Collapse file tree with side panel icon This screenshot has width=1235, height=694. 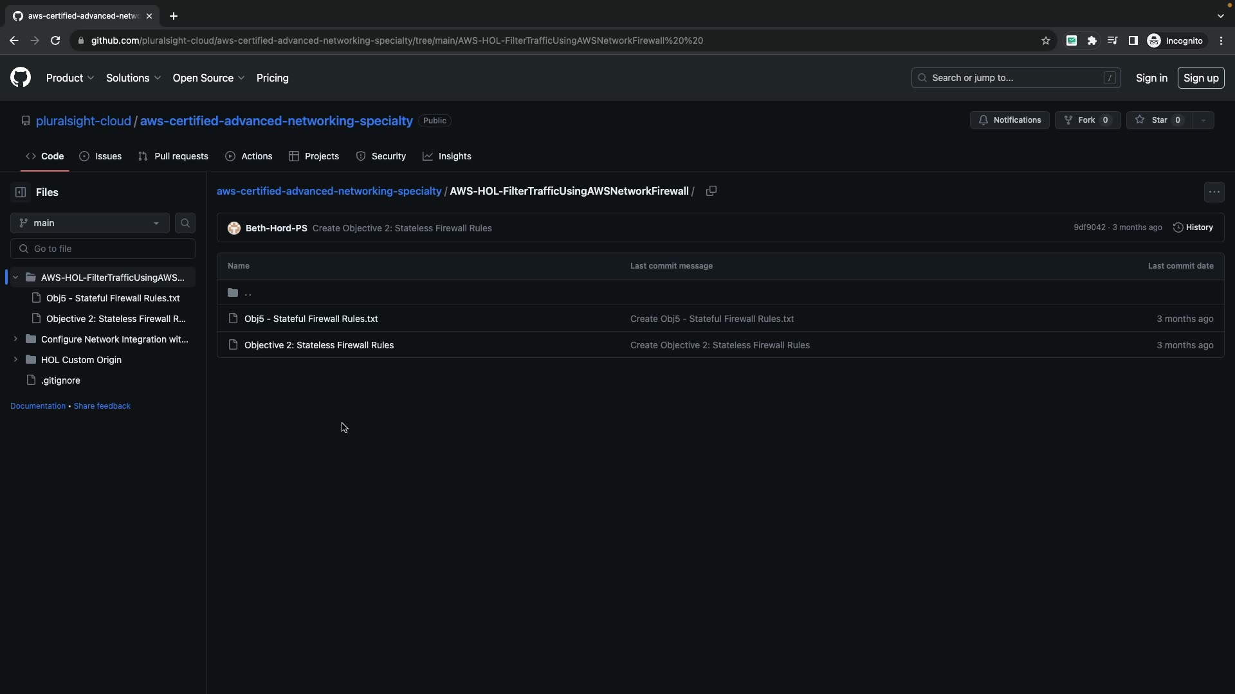[x=21, y=192]
